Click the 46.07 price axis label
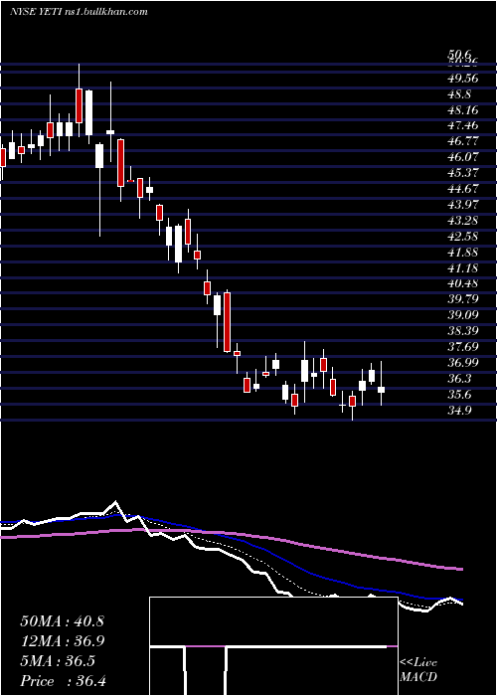 [x=463, y=157]
